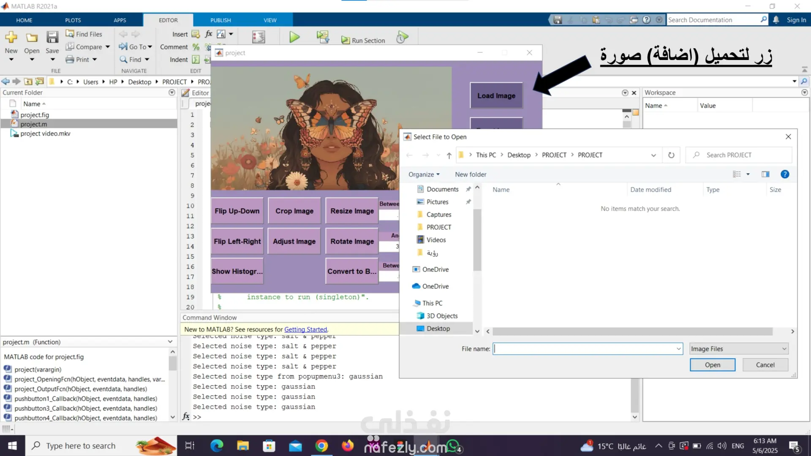Screen dimensions: 811x456
Task: Click the Search PROJECT field in dialog
Action: click(739, 155)
